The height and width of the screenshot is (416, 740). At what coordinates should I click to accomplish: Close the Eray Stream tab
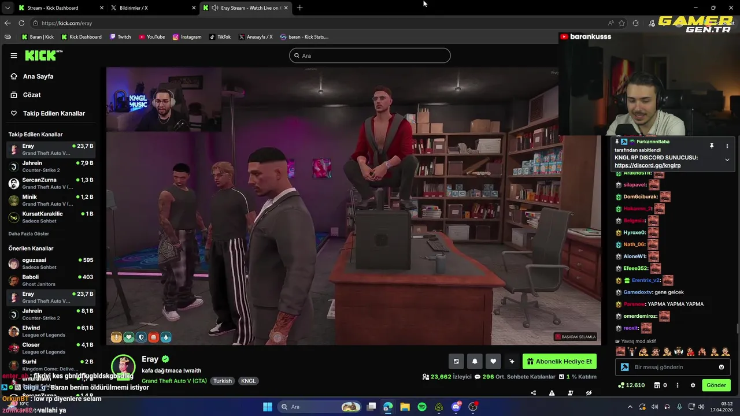coord(286,8)
